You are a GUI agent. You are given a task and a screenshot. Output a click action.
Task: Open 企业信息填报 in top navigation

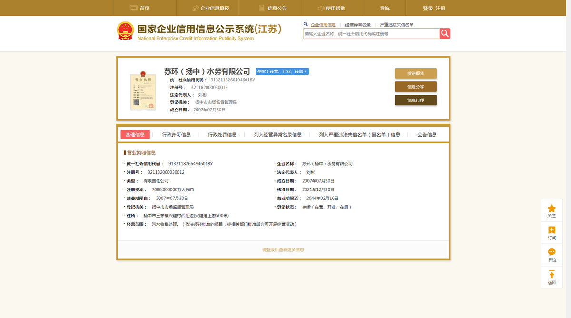click(210, 8)
